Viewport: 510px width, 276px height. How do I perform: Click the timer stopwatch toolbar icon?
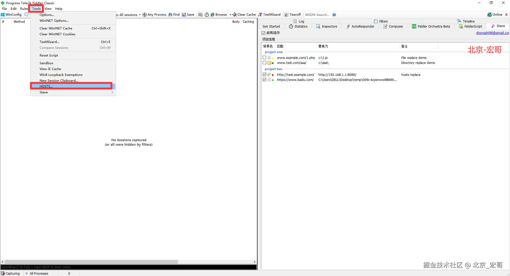207,15
